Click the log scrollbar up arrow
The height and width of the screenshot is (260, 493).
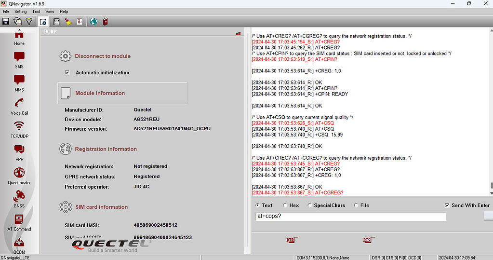point(492,30)
